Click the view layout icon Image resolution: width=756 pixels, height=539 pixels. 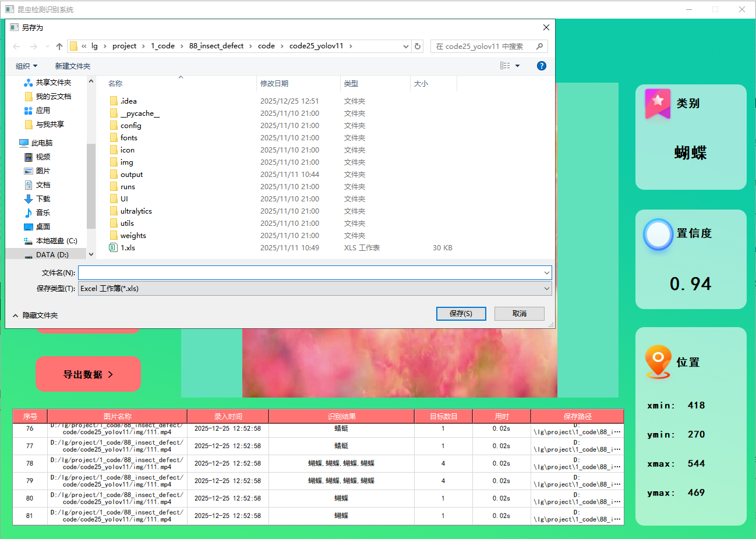[x=505, y=66]
